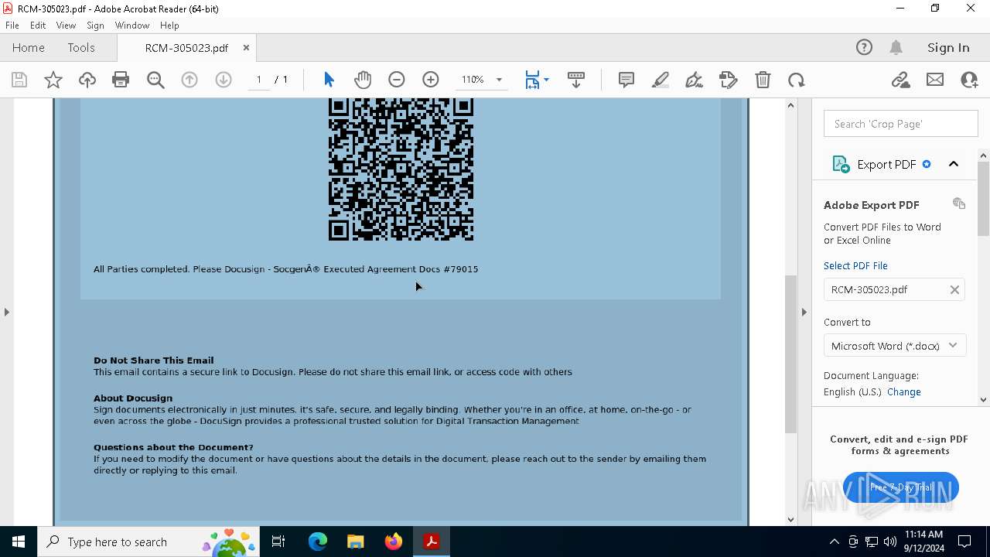990x557 pixels.
Task: Rotate the page view
Action: pos(797,80)
